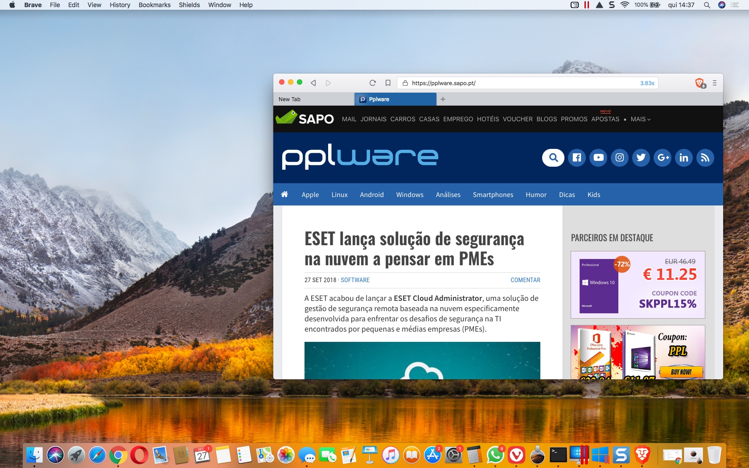Open pplware's Instagram icon

coord(620,157)
